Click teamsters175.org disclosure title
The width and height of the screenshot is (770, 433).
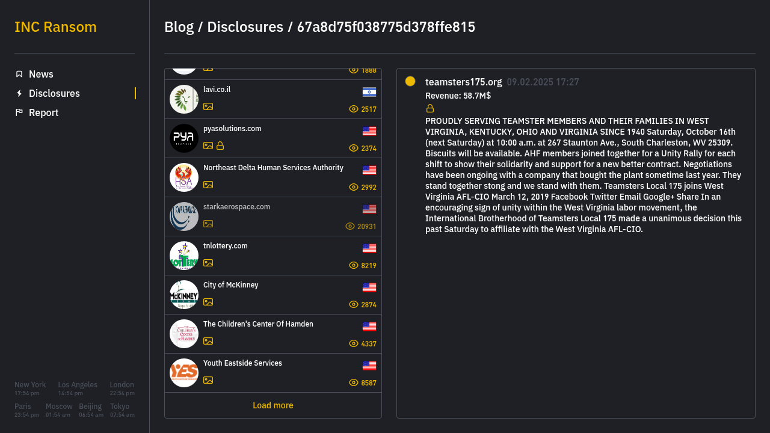tap(463, 82)
